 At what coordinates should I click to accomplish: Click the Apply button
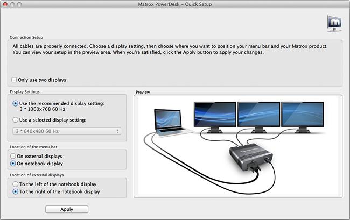67,209
